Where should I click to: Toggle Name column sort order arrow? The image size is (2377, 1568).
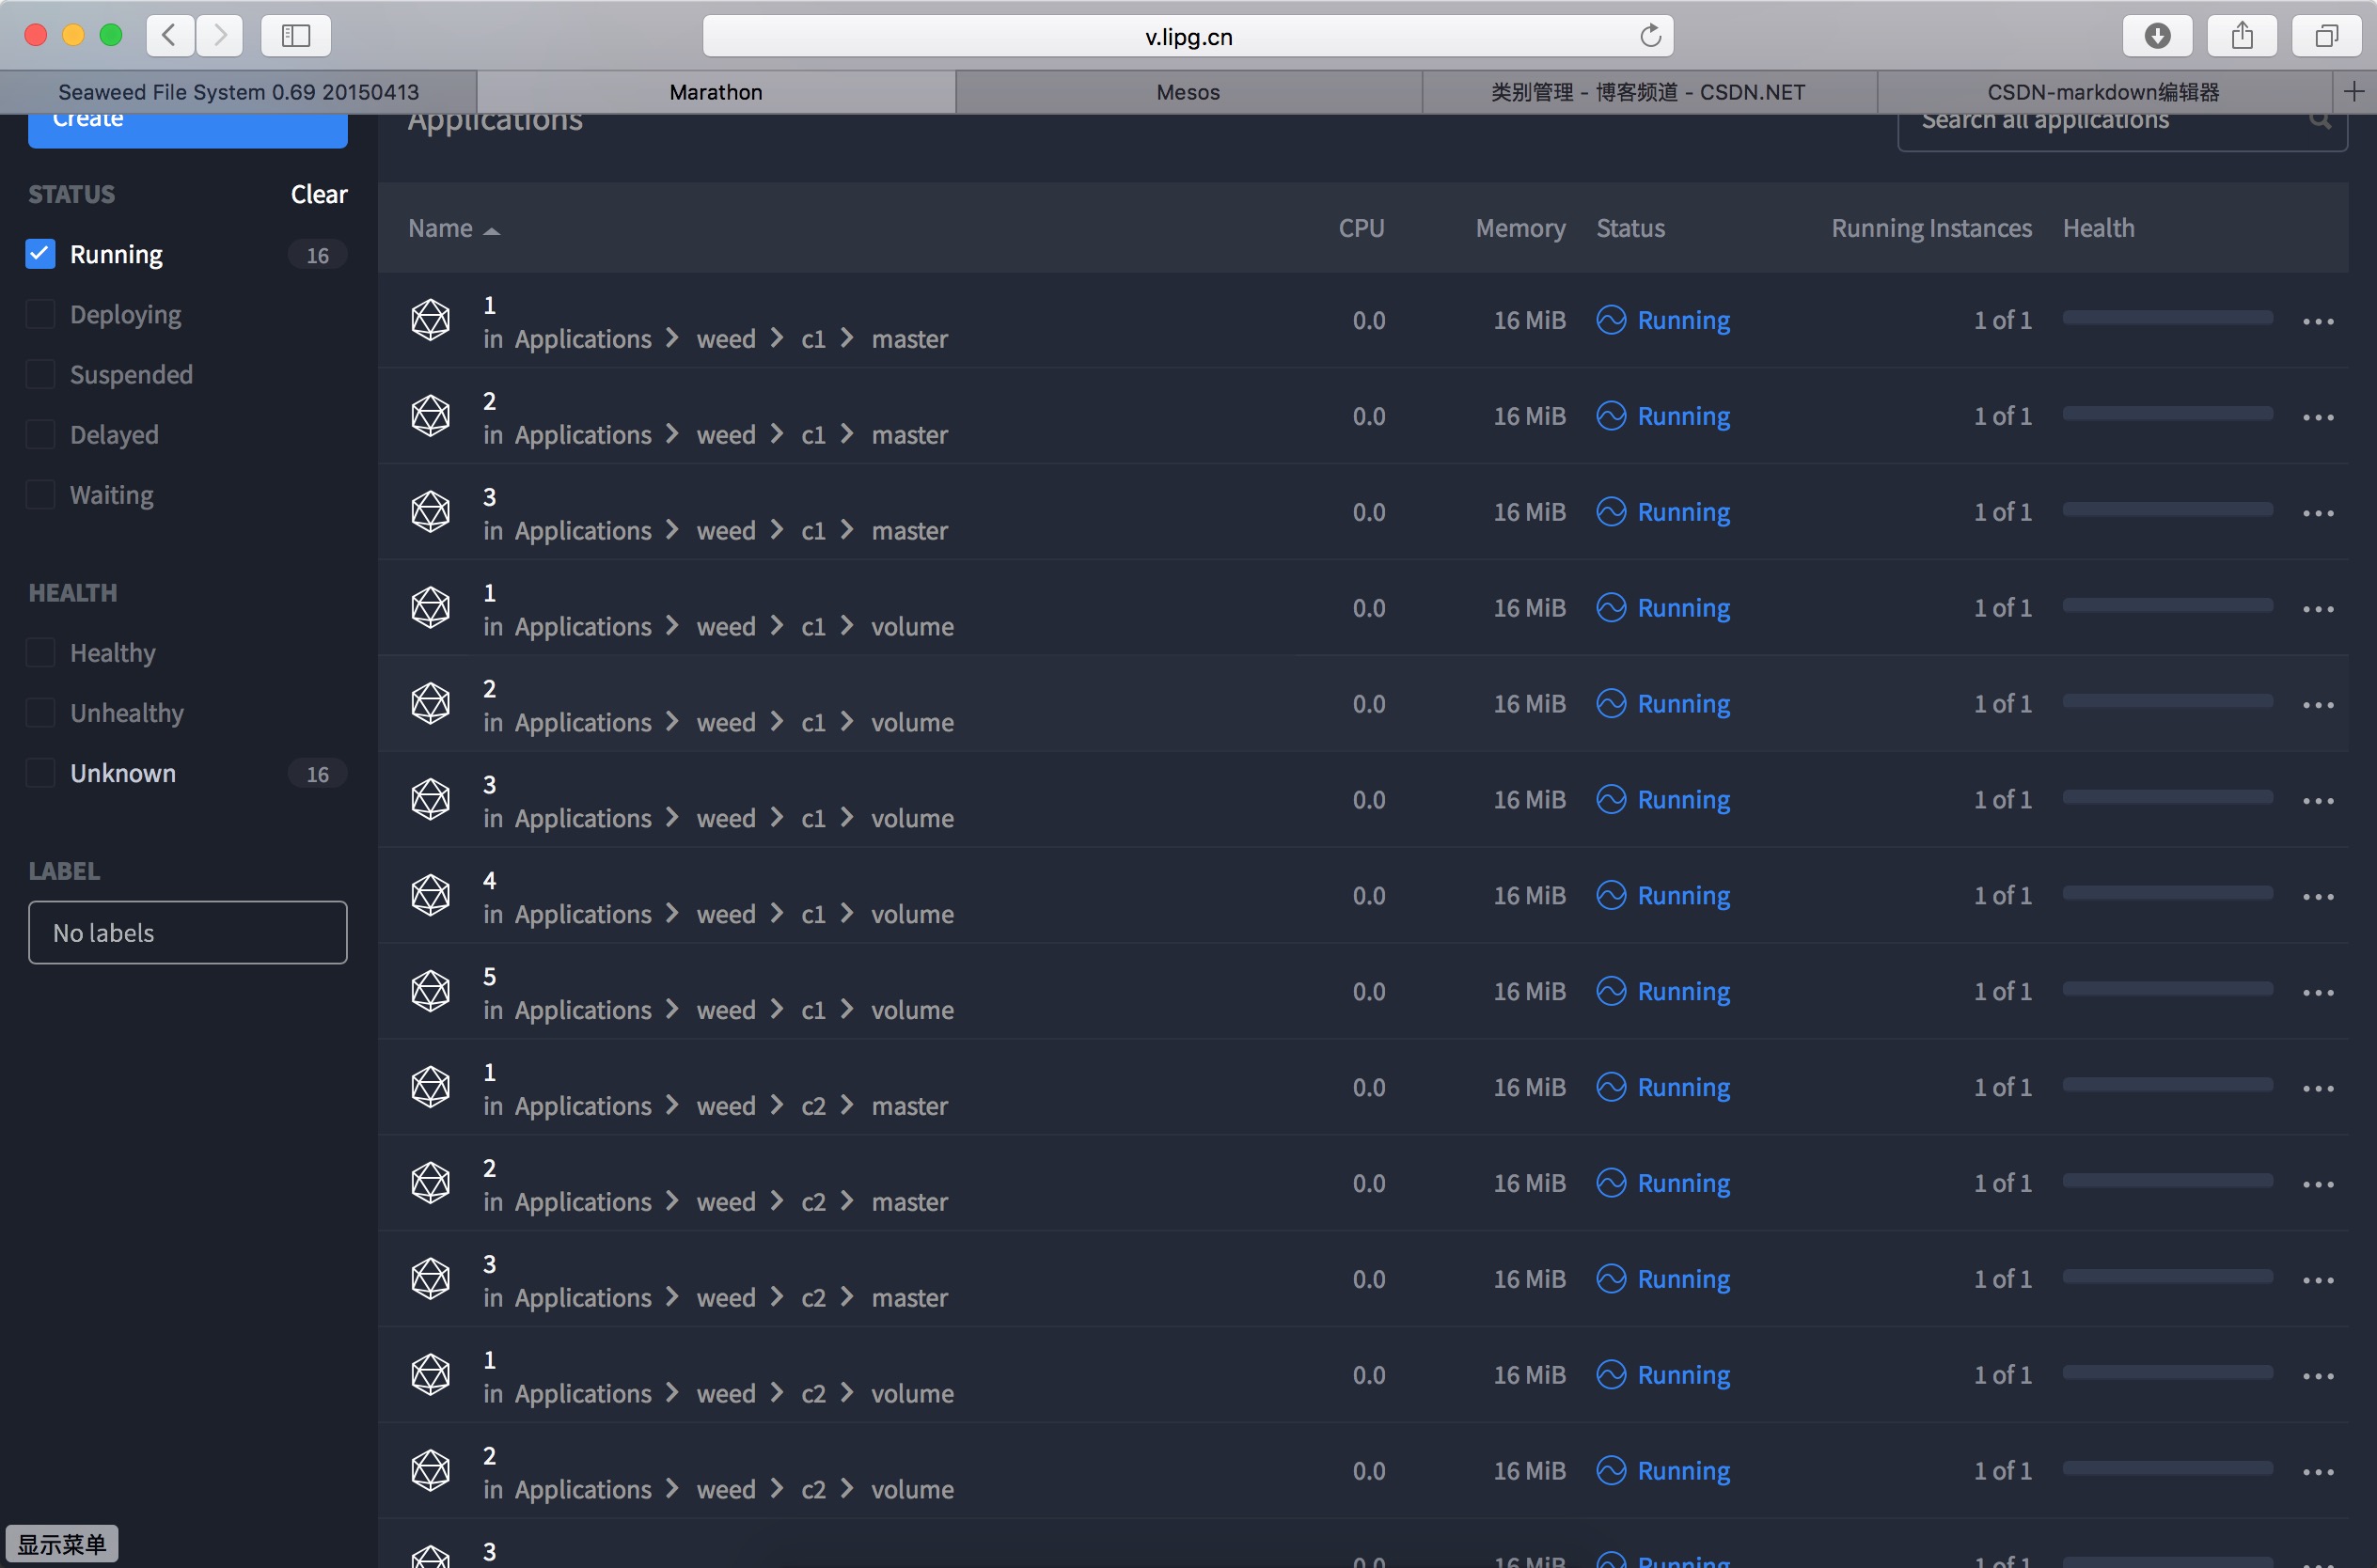491,230
